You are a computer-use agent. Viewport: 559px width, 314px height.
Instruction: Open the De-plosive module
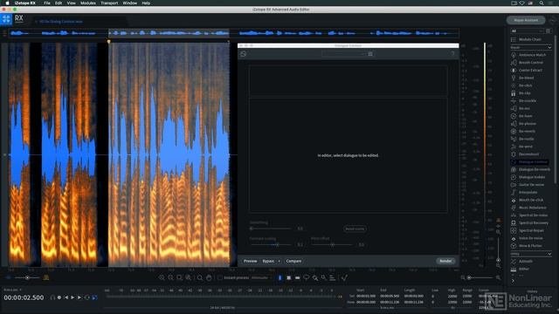coord(524,124)
